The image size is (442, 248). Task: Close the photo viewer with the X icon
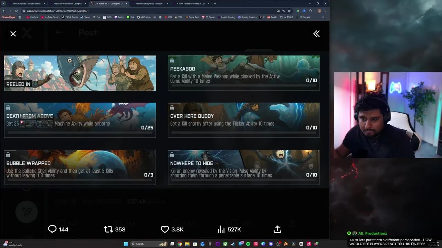pyautogui.click(x=13, y=34)
